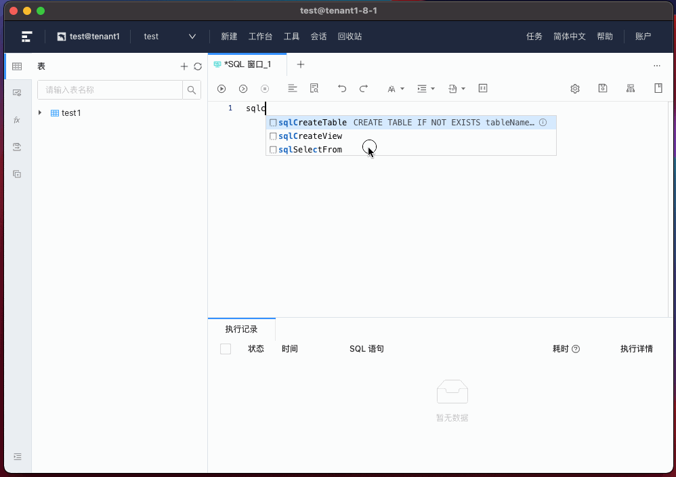Viewport: 676px width, 477px height.
Task: Switch to the SQL 窗口_1 tab
Action: [247, 64]
